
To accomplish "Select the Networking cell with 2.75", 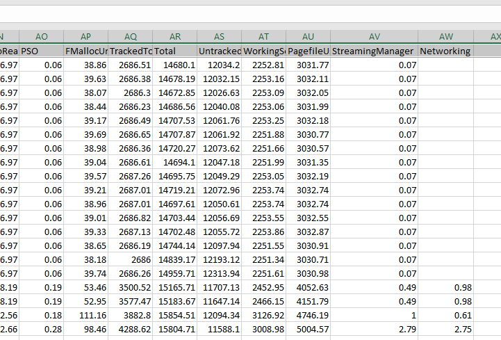I will (445, 329).
